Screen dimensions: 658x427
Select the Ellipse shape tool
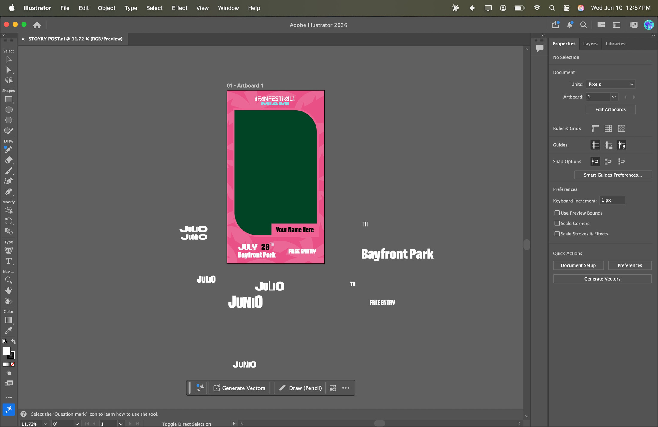[x=8, y=110]
